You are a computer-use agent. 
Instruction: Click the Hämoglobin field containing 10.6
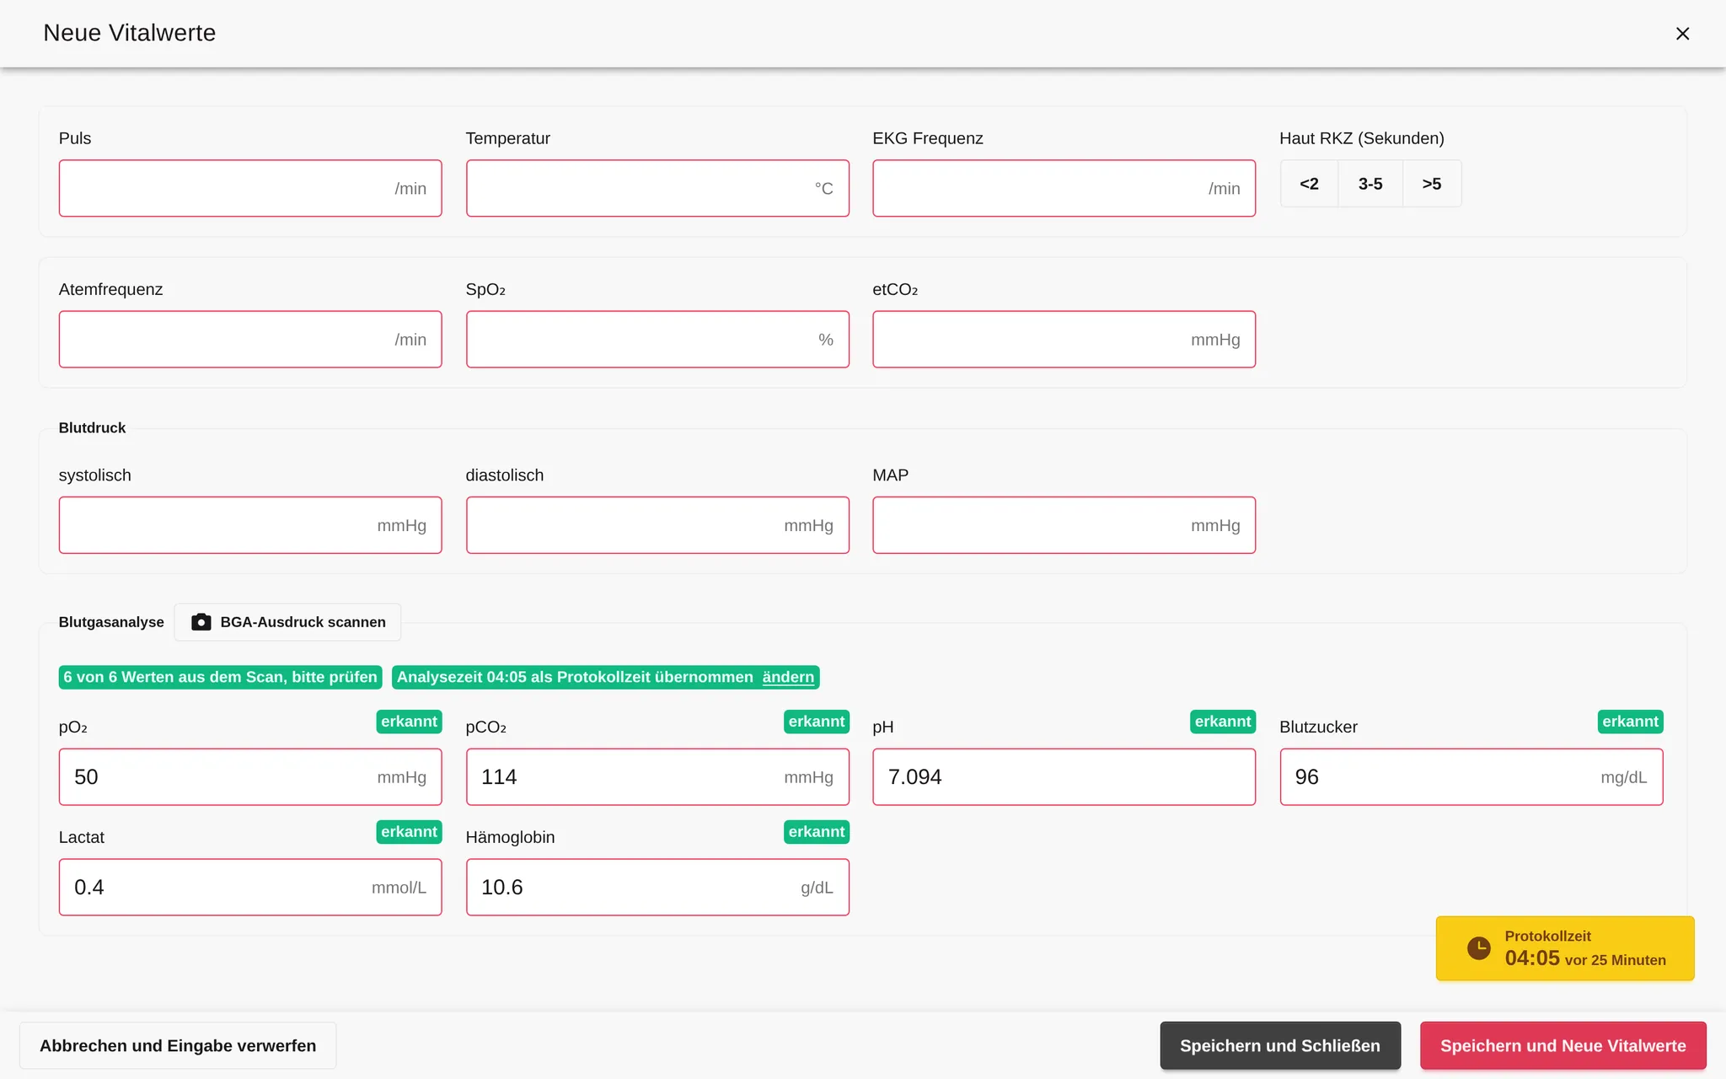pos(657,888)
